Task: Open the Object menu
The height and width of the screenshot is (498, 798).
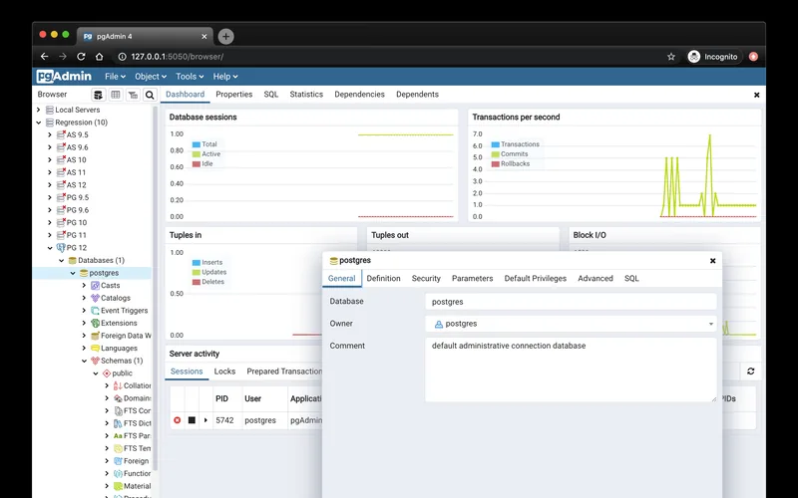Action: (x=151, y=77)
